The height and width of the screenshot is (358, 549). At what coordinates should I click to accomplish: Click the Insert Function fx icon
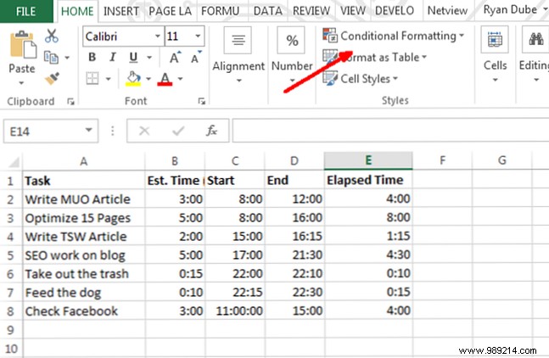click(211, 131)
